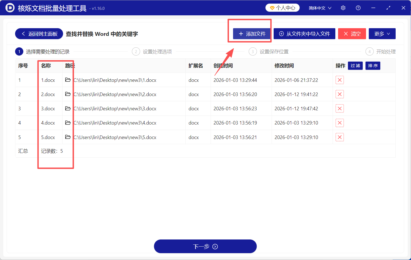Open folder icon beside 3.docx
Screen dimensions: 411x260
click(68, 108)
